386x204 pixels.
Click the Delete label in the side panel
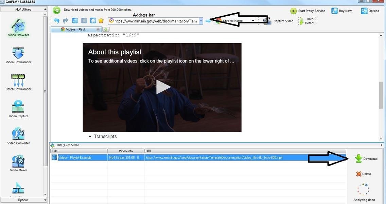point(367,174)
